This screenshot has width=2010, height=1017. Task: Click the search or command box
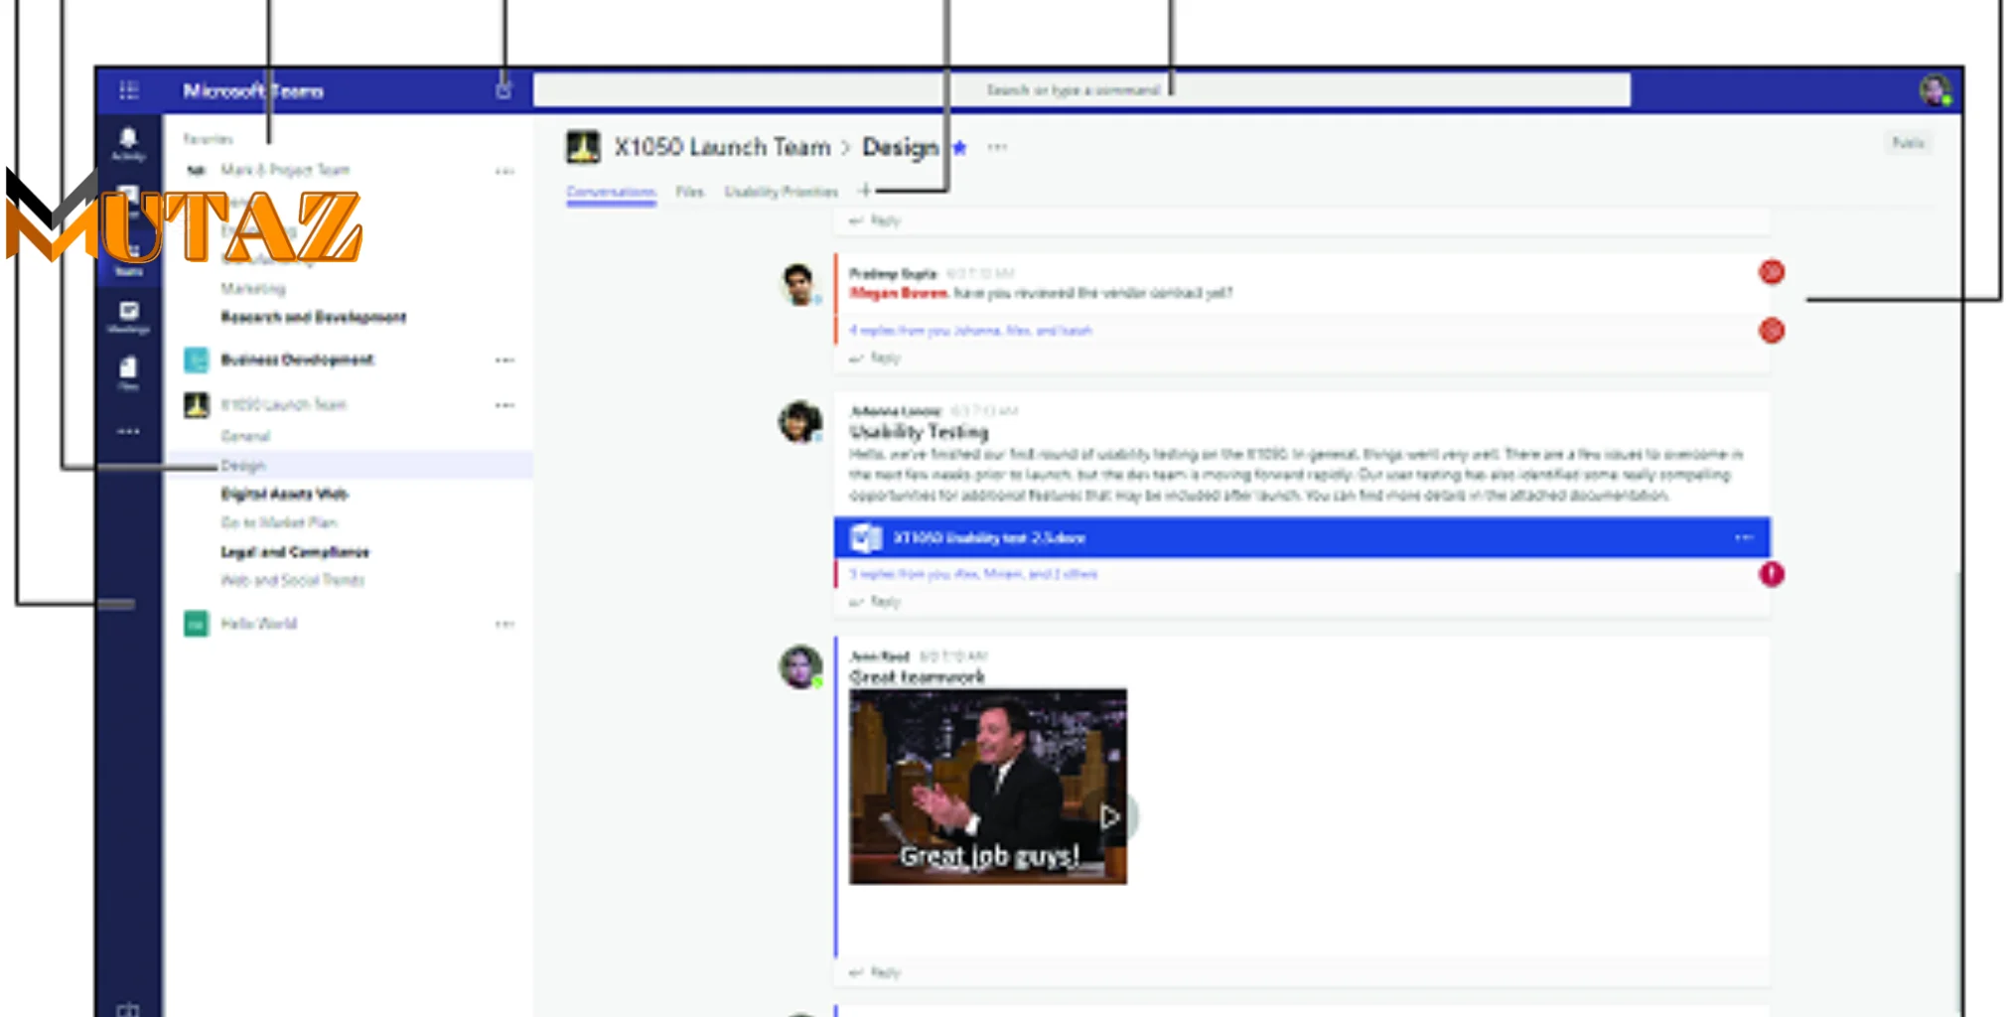1081,90
